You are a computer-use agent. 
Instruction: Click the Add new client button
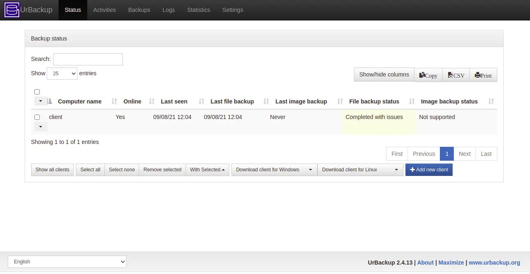click(x=429, y=170)
